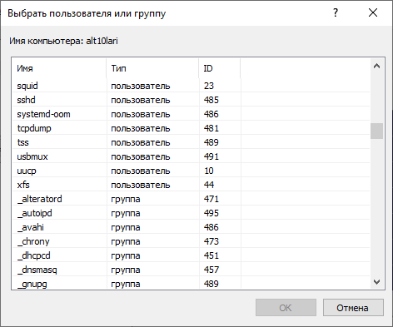Select the _dnsmasq group row

(x=191, y=270)
